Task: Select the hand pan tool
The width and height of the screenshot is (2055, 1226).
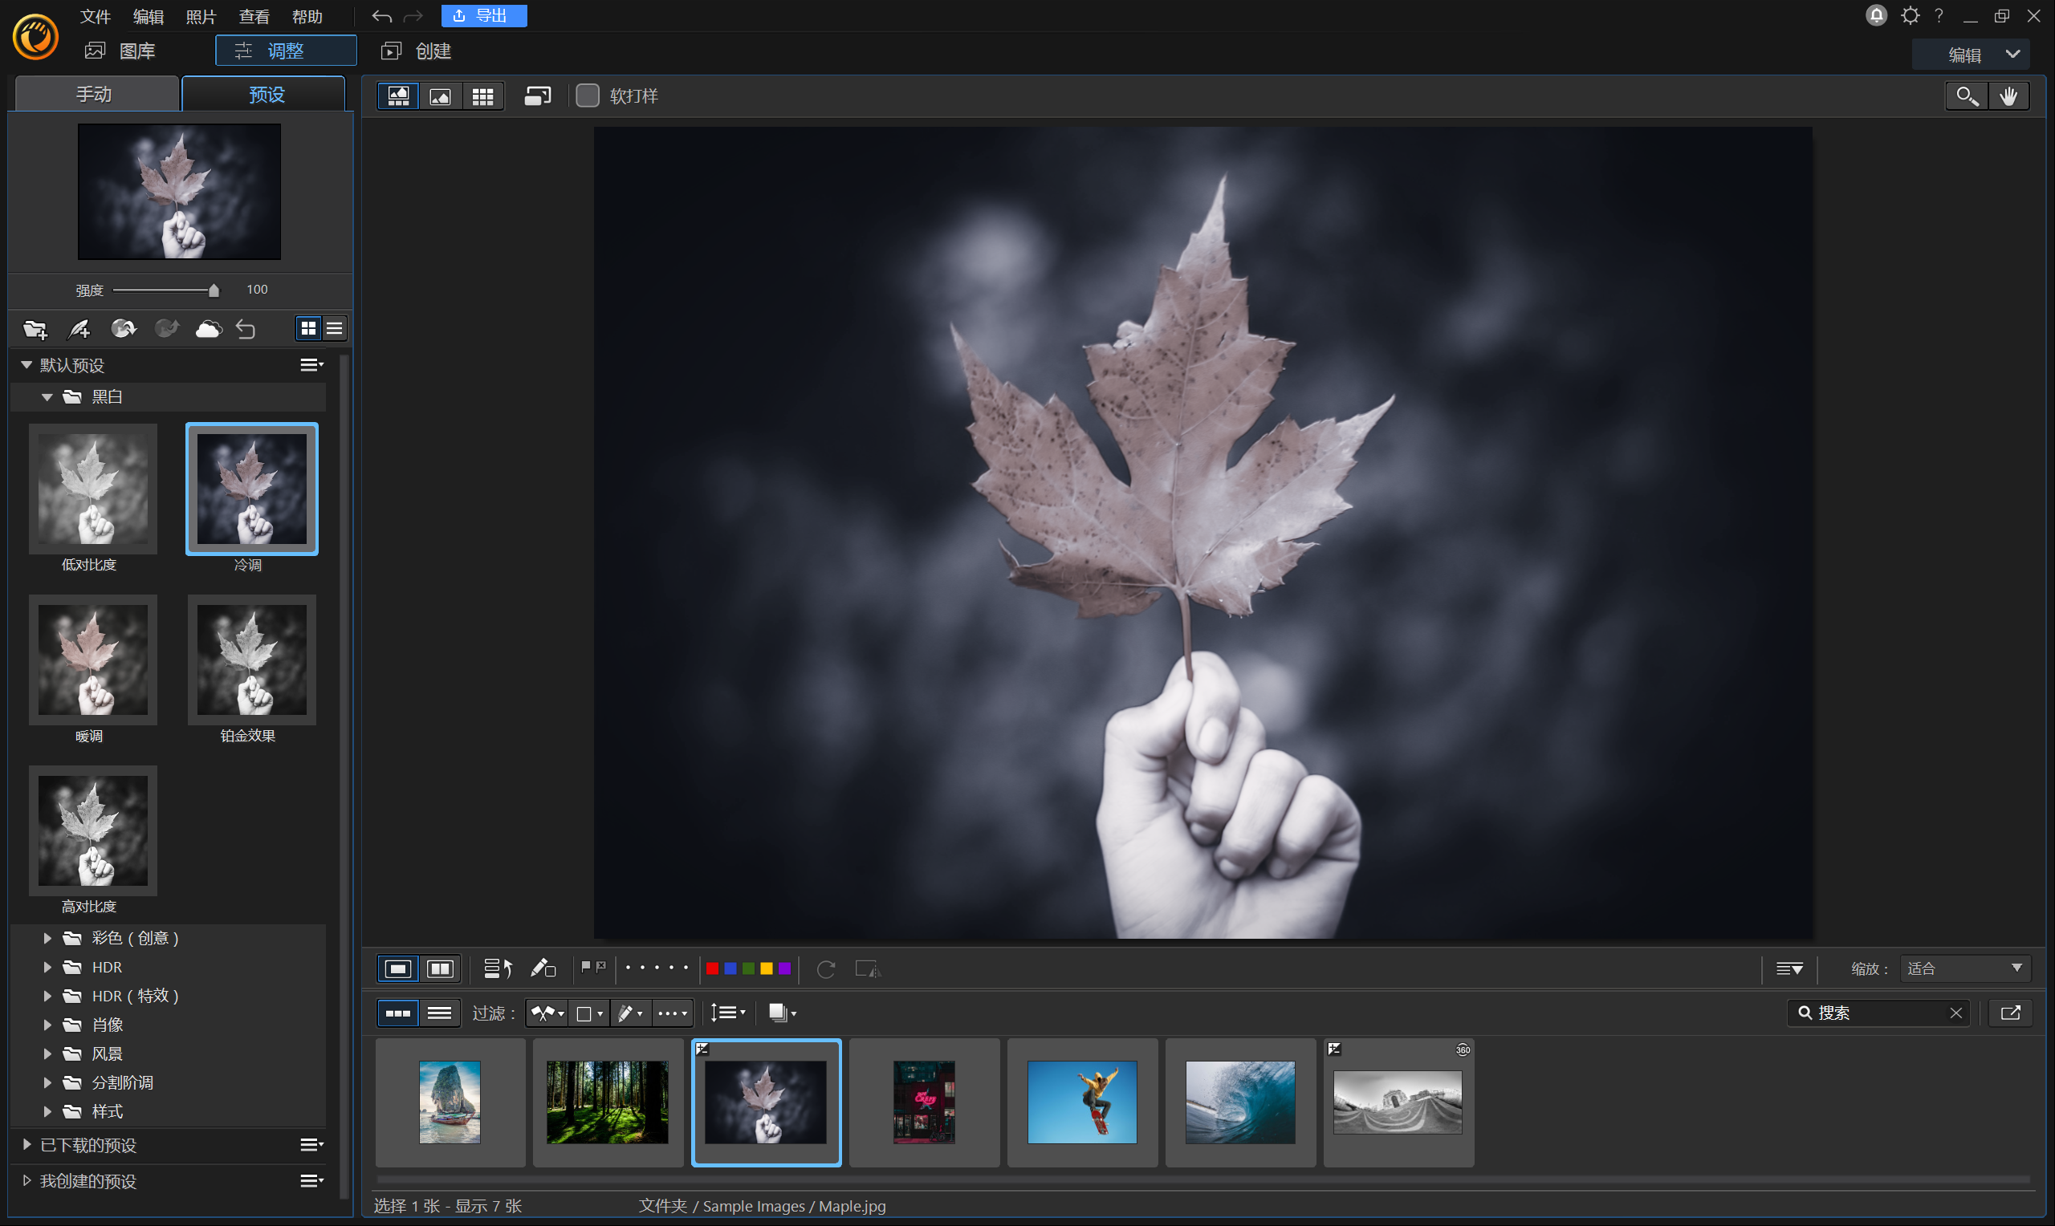Action: pos(2008,96)
